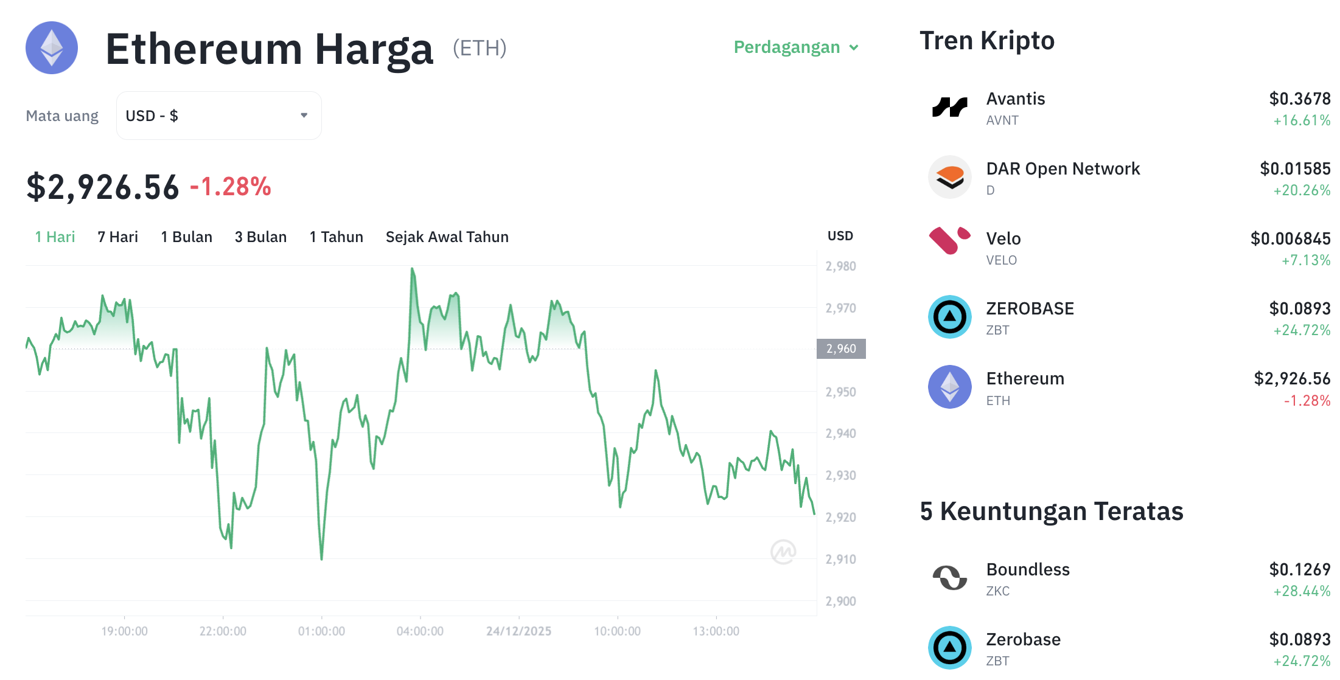Select the 1 Bulan time range

click(x=186, y=237)
